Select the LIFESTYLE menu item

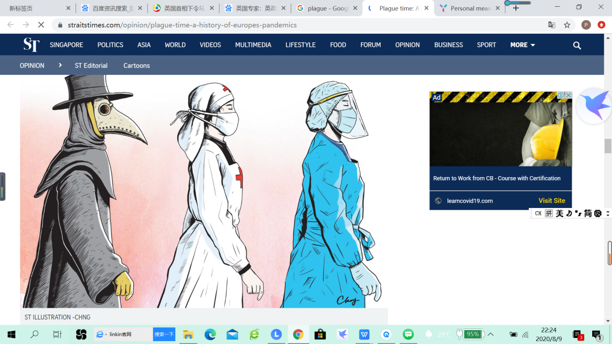300,45
